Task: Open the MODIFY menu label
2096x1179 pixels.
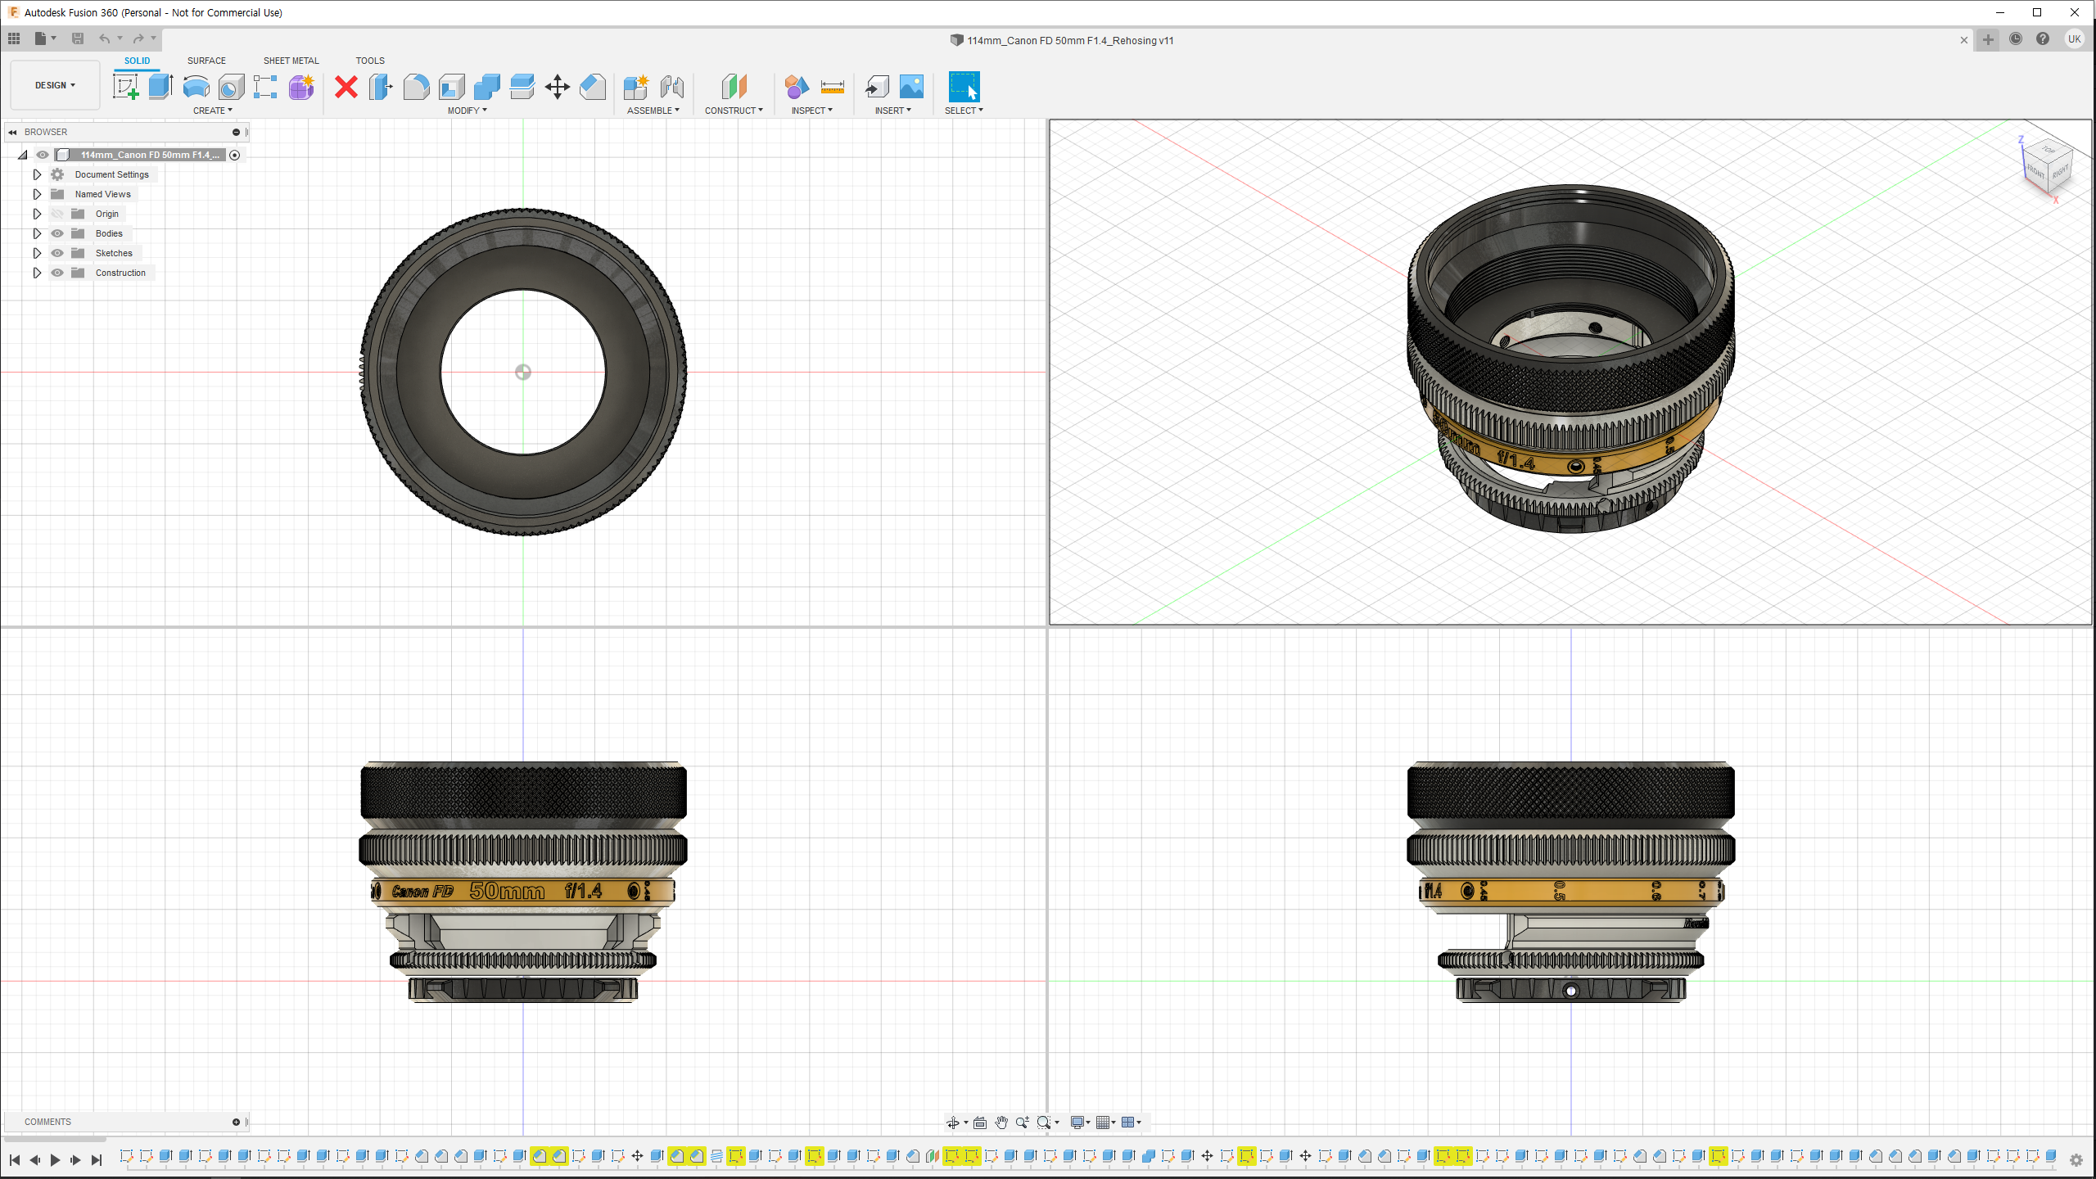Action: (467, 111)
